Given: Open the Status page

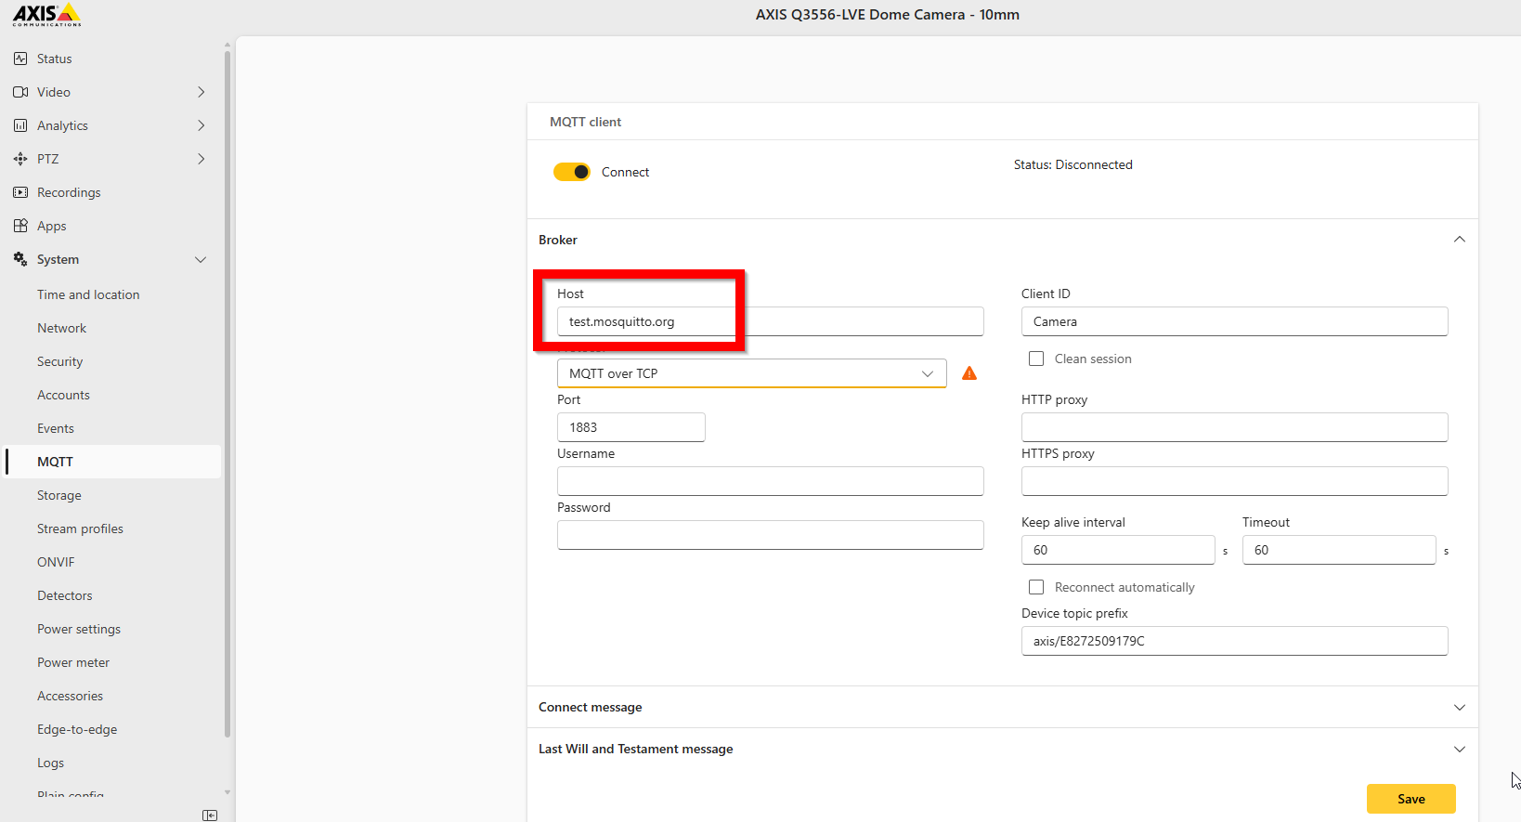Looking at the screenshot, I should click(55, 59).
